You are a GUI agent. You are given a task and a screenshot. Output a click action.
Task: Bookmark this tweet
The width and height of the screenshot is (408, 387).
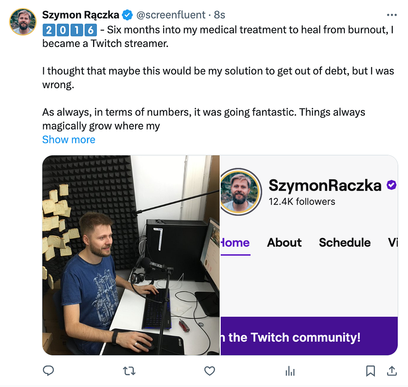(x=370, y=371)
